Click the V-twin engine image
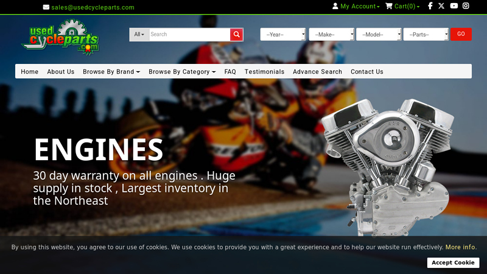The image size is (487, 274). tap(388, 167)
